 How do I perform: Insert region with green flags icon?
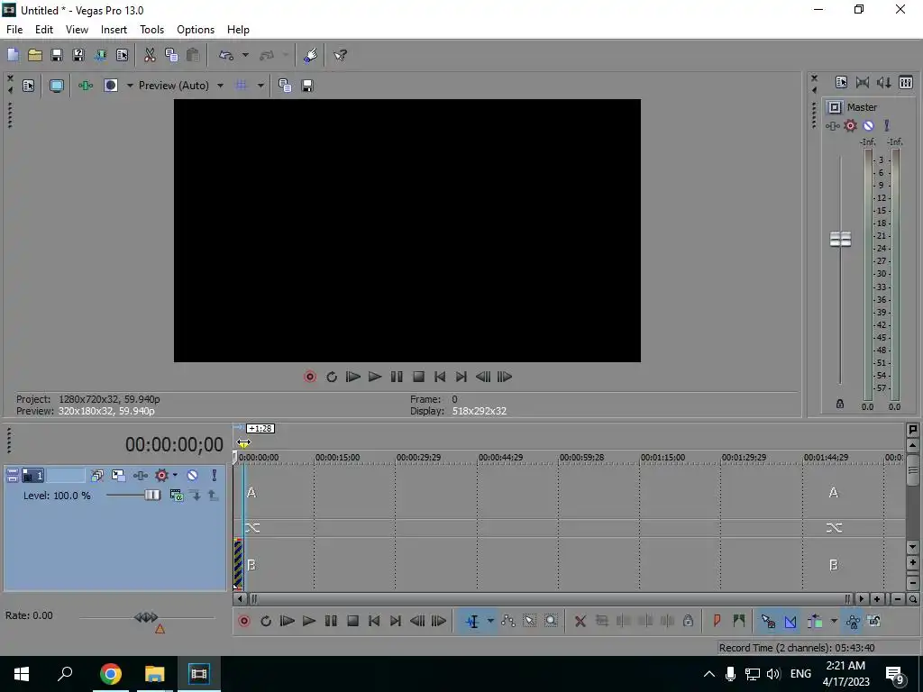739,621
